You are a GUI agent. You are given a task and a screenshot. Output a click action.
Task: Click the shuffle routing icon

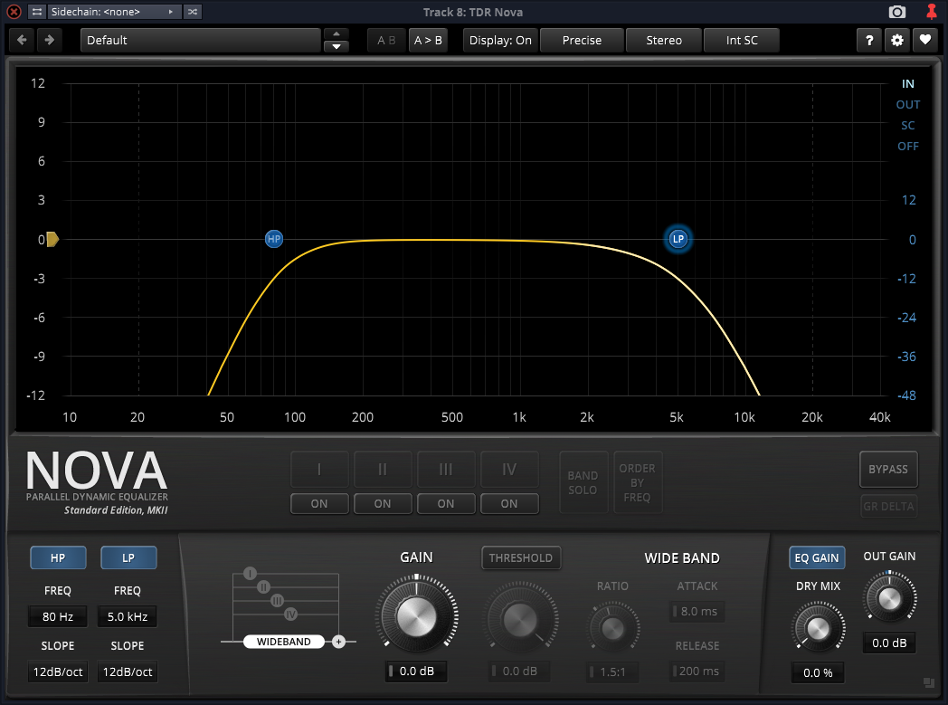tap(193, 12)
